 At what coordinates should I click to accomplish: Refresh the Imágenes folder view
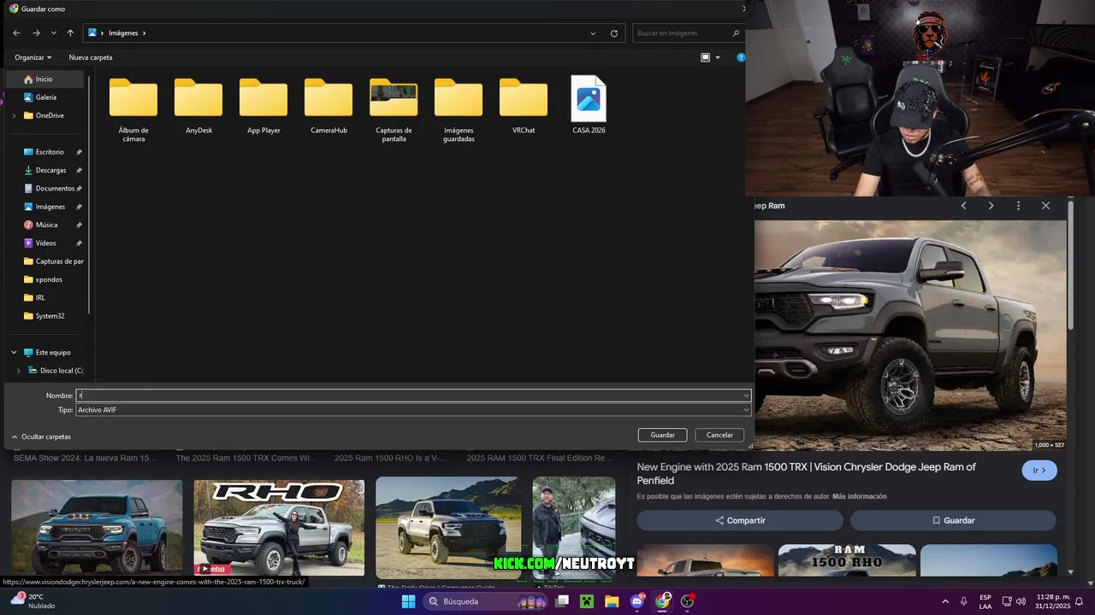tap(613, 33)
